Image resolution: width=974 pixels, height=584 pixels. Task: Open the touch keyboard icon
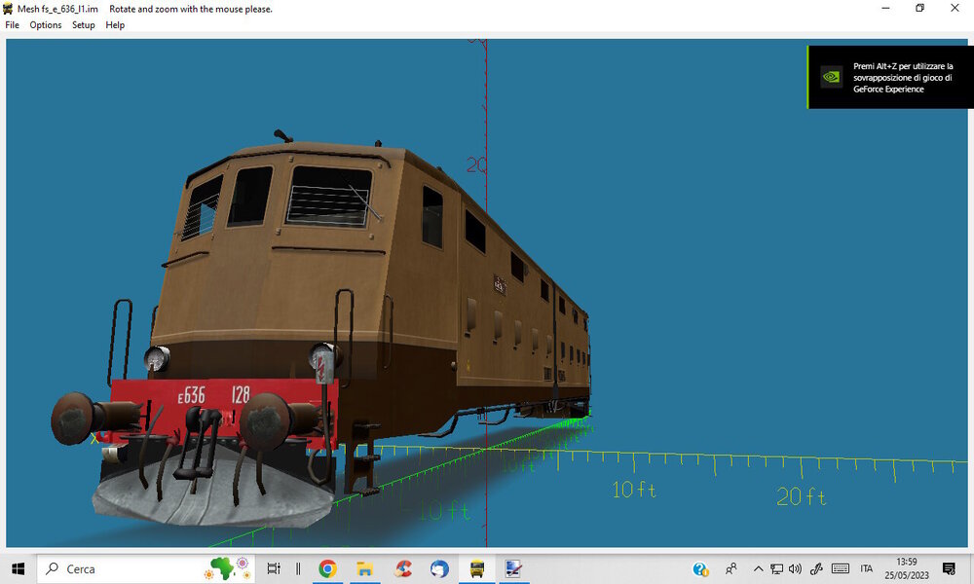coord(841,568)
